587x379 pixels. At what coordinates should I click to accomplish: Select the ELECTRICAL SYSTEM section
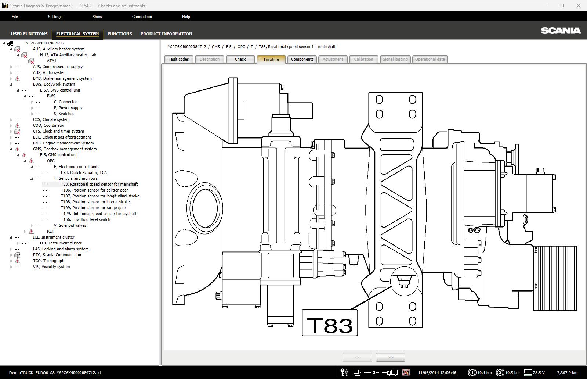click(77, 34)
